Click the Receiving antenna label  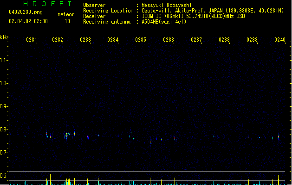(107, 22)
